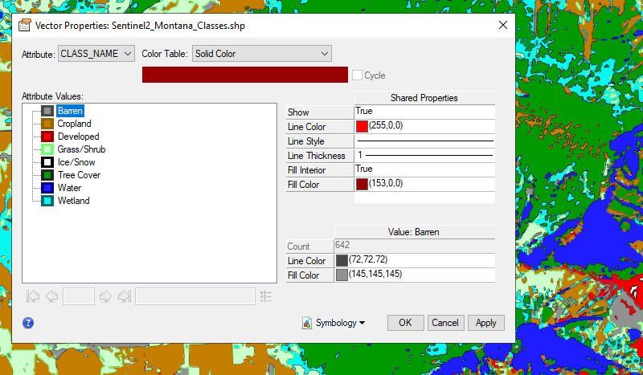This screenshot has height=375, width=643.
Task: Expand the Line Style selector
Action: (x=424, y=141)
